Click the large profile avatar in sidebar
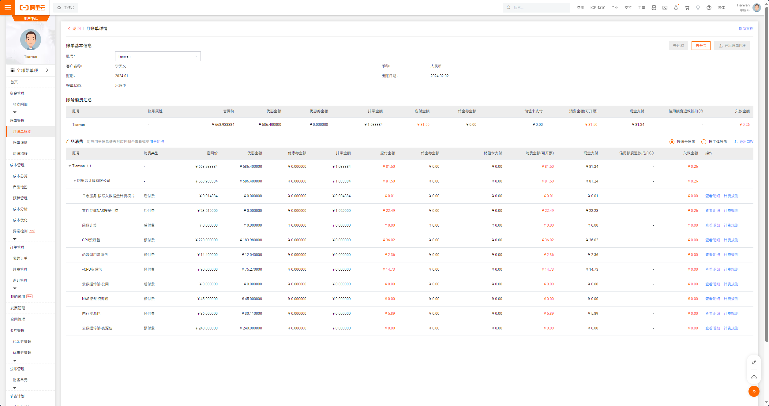Viewport: 769px width, 406px height. coord(31,40)
